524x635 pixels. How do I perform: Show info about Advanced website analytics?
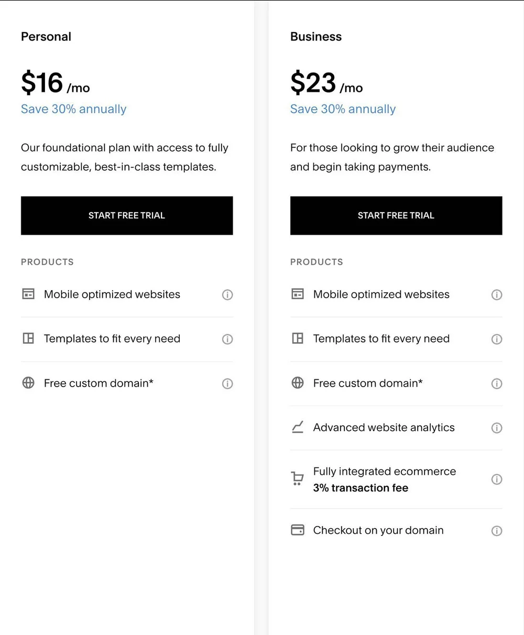point(497,428)
